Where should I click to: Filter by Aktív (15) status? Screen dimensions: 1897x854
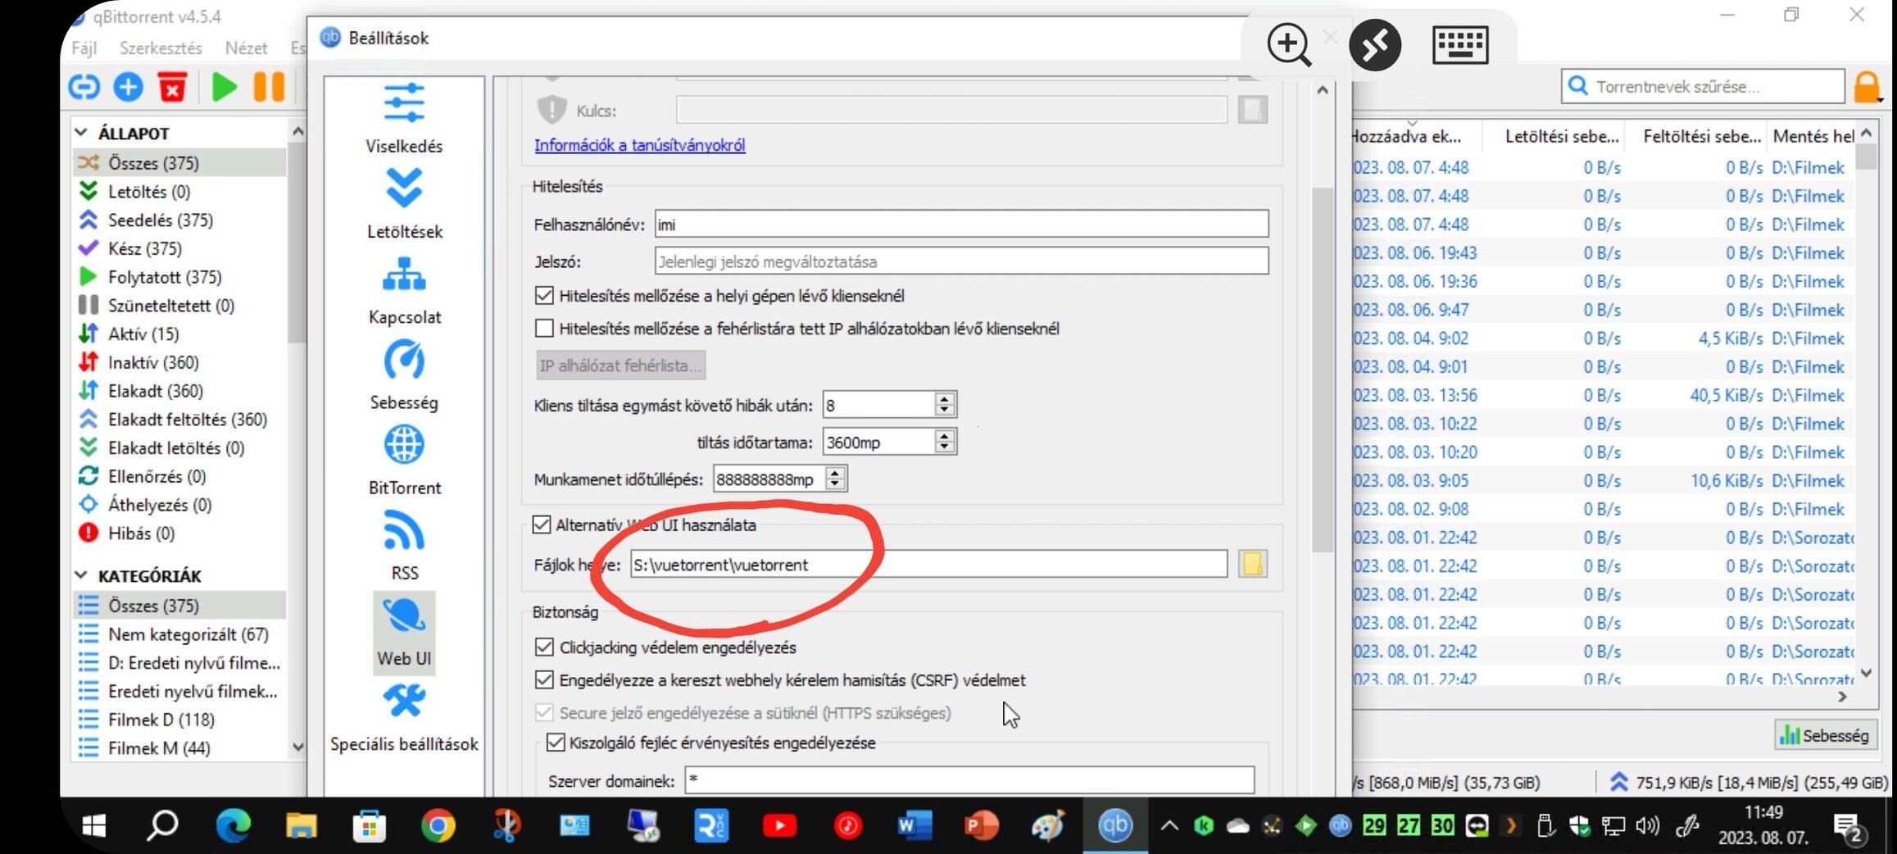(143, 334)
